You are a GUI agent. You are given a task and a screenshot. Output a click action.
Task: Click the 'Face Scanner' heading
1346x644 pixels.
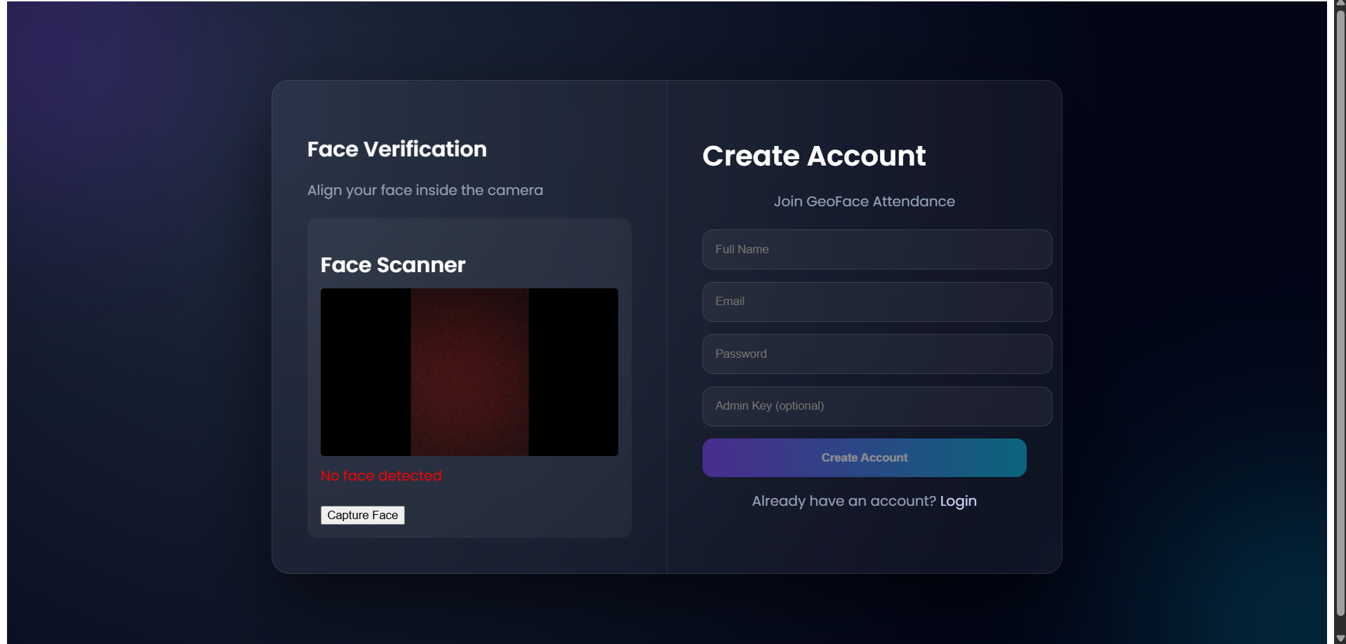coord(392,264)
